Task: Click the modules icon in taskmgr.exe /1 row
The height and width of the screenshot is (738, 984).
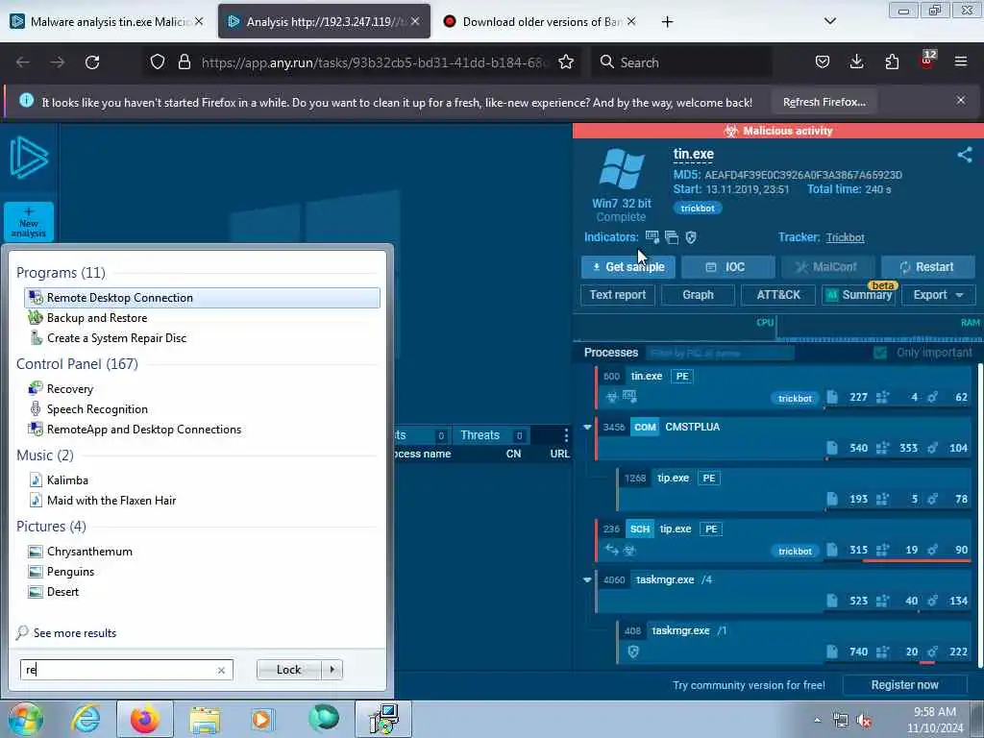Action: tap(933, 652)
